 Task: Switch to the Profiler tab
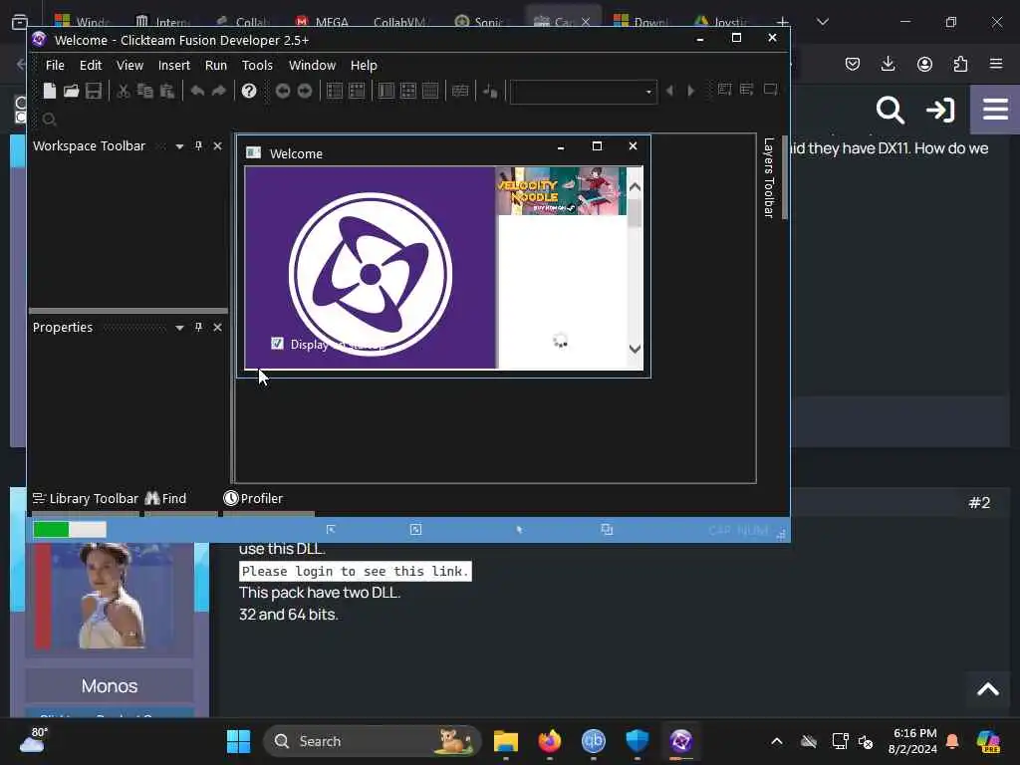pyautogui.click(x=253, y=498)
